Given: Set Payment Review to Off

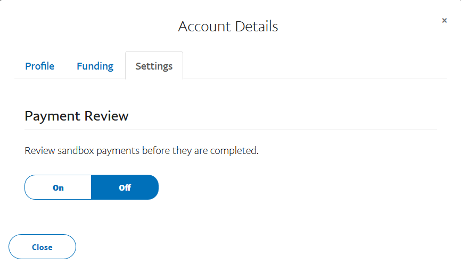Looking at the screenshot, I should coord(125,187).
